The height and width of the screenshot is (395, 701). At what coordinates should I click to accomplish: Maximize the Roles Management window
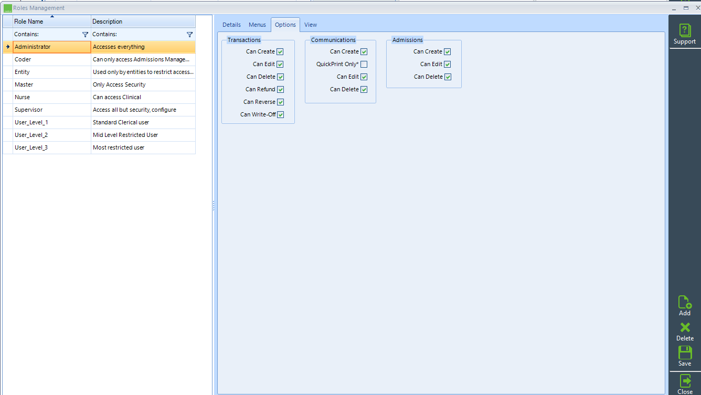[686, 8]
